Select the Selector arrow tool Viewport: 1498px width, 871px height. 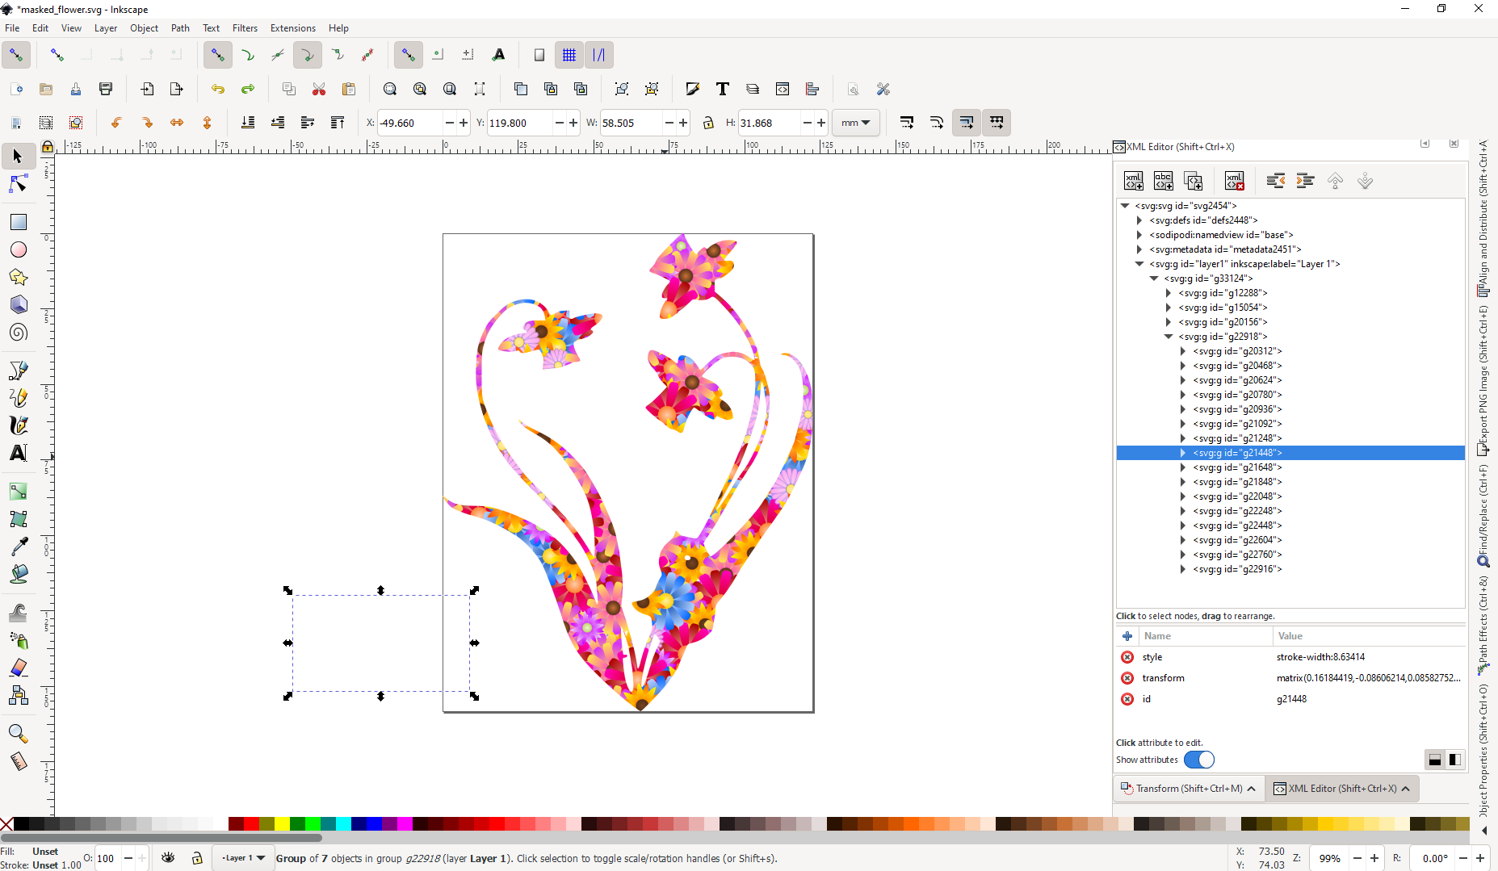18,157
